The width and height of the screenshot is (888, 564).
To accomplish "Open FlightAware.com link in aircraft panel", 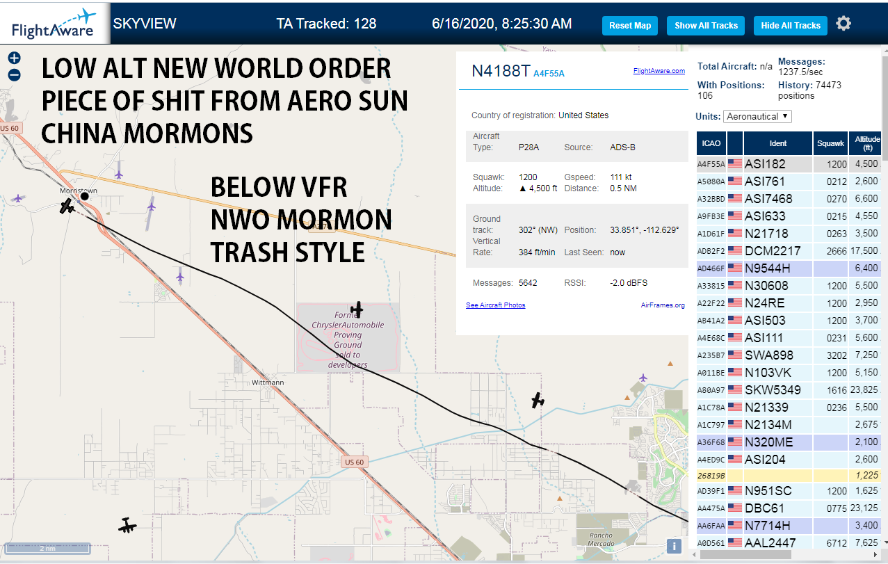I will (659, 70).
